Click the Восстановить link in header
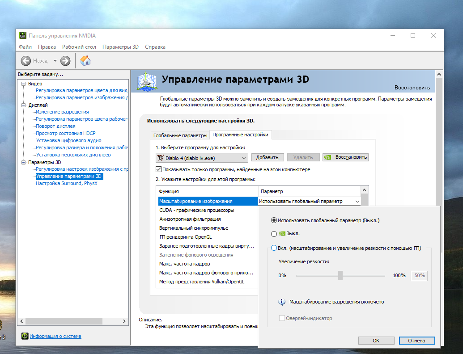This screenshot has height=354, width=463. click(412, 88)
